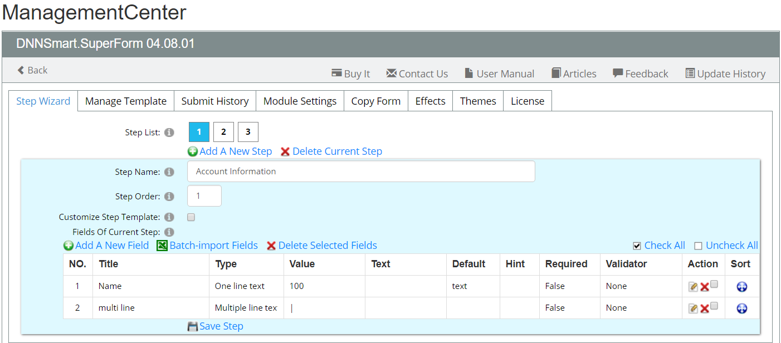Viewport: 781px width, 343px height.
Task: Select step 3 in Step List
Action: [248, 132]
